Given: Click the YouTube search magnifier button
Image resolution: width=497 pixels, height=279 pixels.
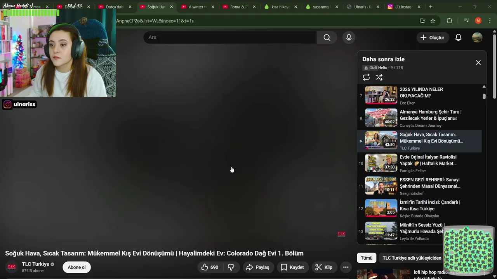Looking at the screenshot, I should (327, 37).
